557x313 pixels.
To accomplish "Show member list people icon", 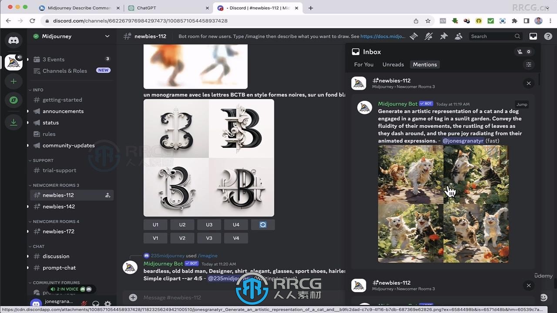I will (x=459, y=37).
